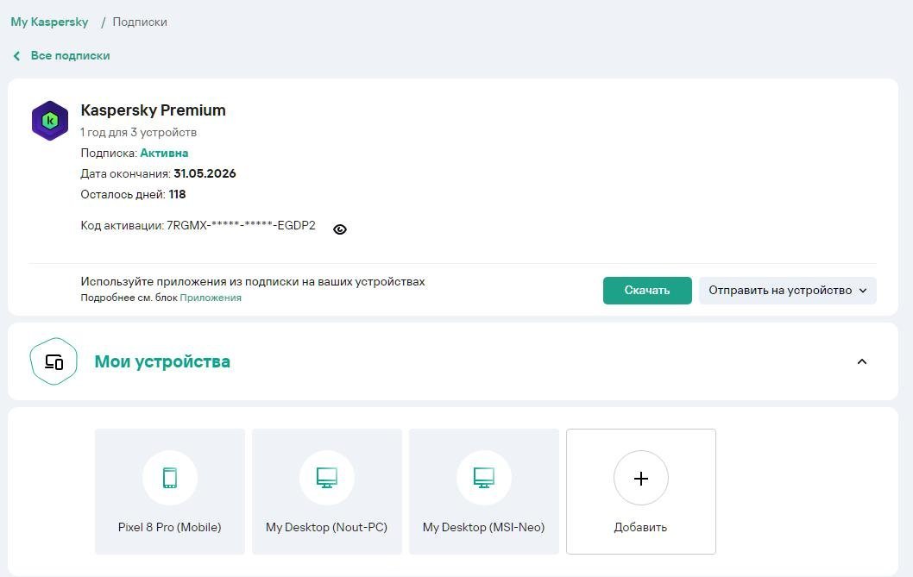This screenshot has width=913, height=577.
Task: Click the Kaspersky Premium hexagon logo
Action: [50, 121]
